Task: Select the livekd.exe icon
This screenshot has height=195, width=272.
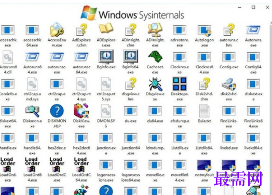Action: point(229,138)
